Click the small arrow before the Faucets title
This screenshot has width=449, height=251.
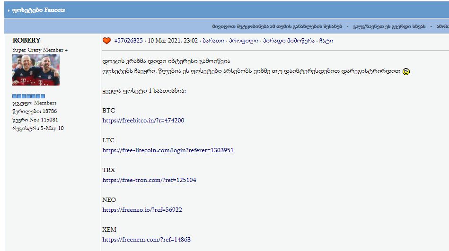9,10
